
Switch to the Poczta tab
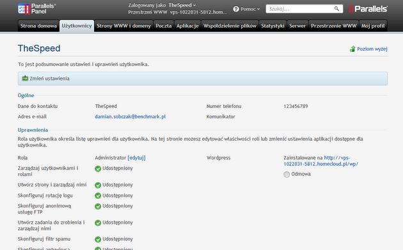tap(164, 26)
